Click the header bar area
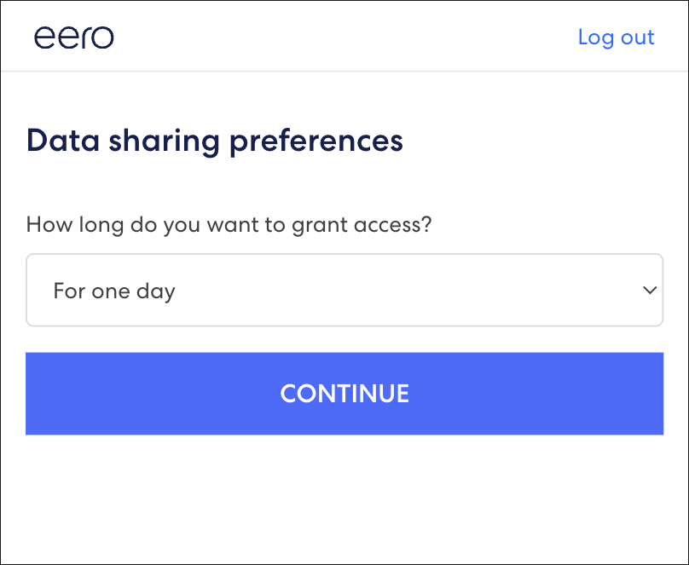 344,36
